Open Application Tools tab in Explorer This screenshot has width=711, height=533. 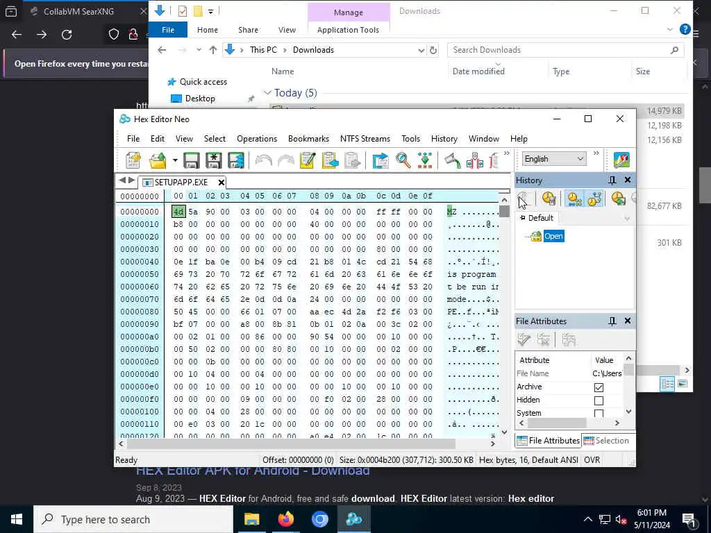349,30
